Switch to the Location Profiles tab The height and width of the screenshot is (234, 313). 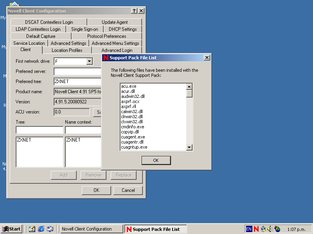[x=67, y=50]
